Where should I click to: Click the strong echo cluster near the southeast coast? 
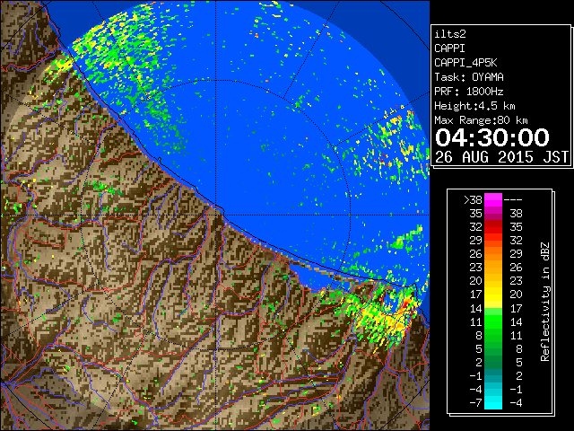coord(385,315)
